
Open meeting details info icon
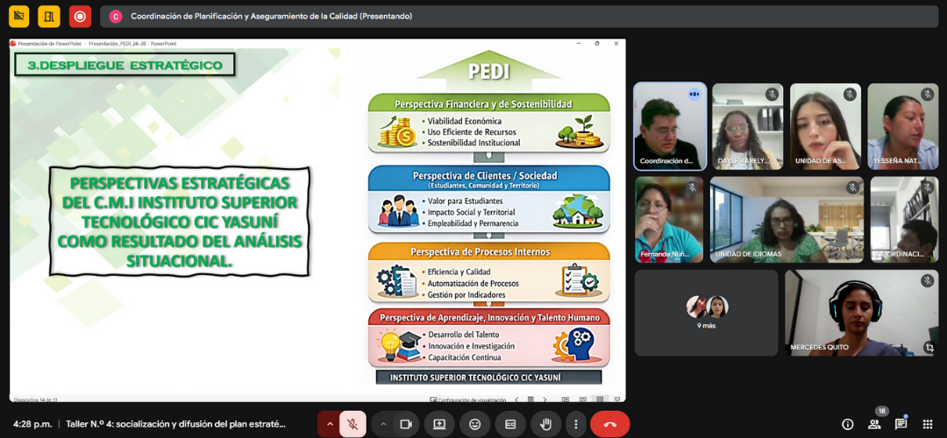[848, 424]
